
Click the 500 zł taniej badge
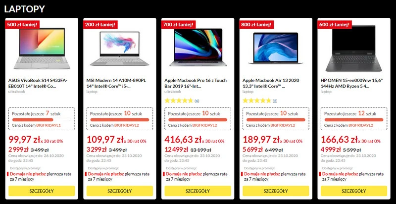tap(22, 24)
